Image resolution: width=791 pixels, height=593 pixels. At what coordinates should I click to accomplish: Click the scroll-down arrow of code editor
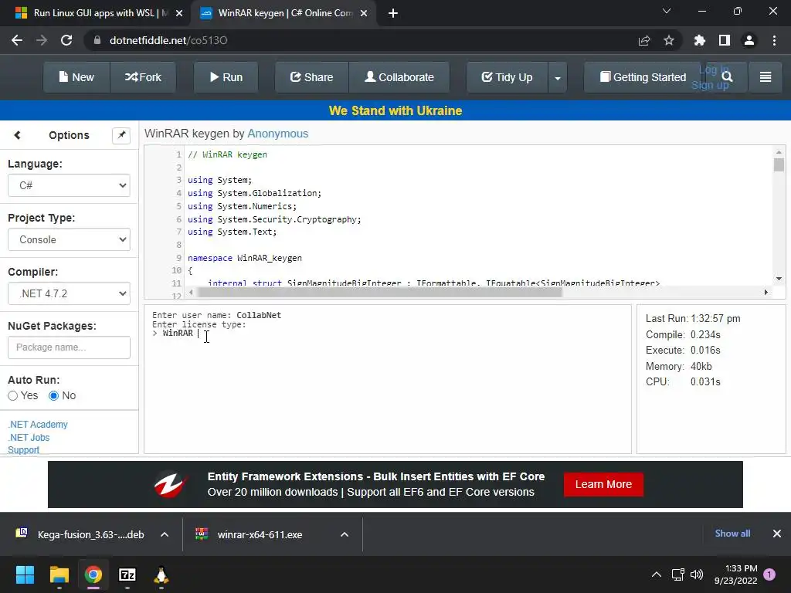coord(779,279)
